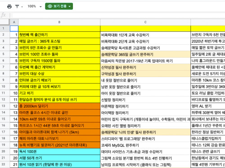Click cell '브런치 100만 조회수 돌파'
Screen dimensions: 225x168
click(x=59, y=54)
